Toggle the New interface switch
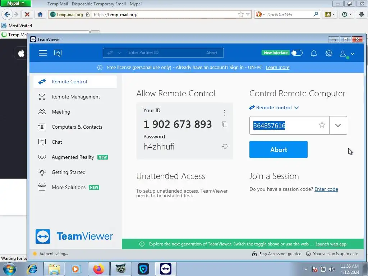Image resolution: width=368 pixels, height=276 pixels. click(x=297, y=53)
